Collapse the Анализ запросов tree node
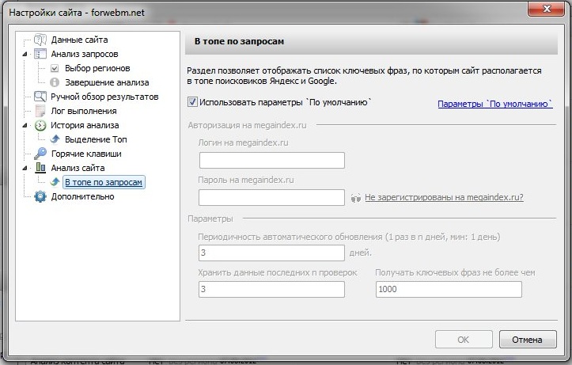572x365 pixels. tap(27, 54)
